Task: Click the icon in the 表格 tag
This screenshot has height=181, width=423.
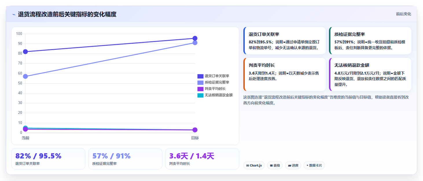Action: click(271, 166)
